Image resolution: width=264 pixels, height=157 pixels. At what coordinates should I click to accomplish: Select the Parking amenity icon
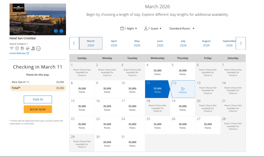tap(17, 48)
